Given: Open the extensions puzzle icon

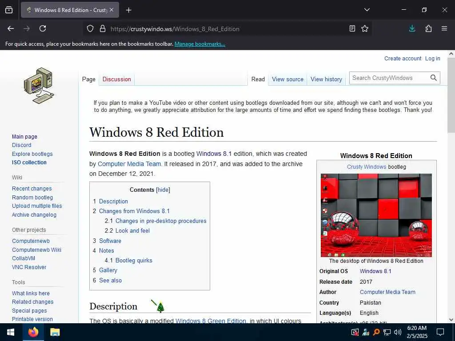Looking at the screenshot, I should tap(428, 28).
